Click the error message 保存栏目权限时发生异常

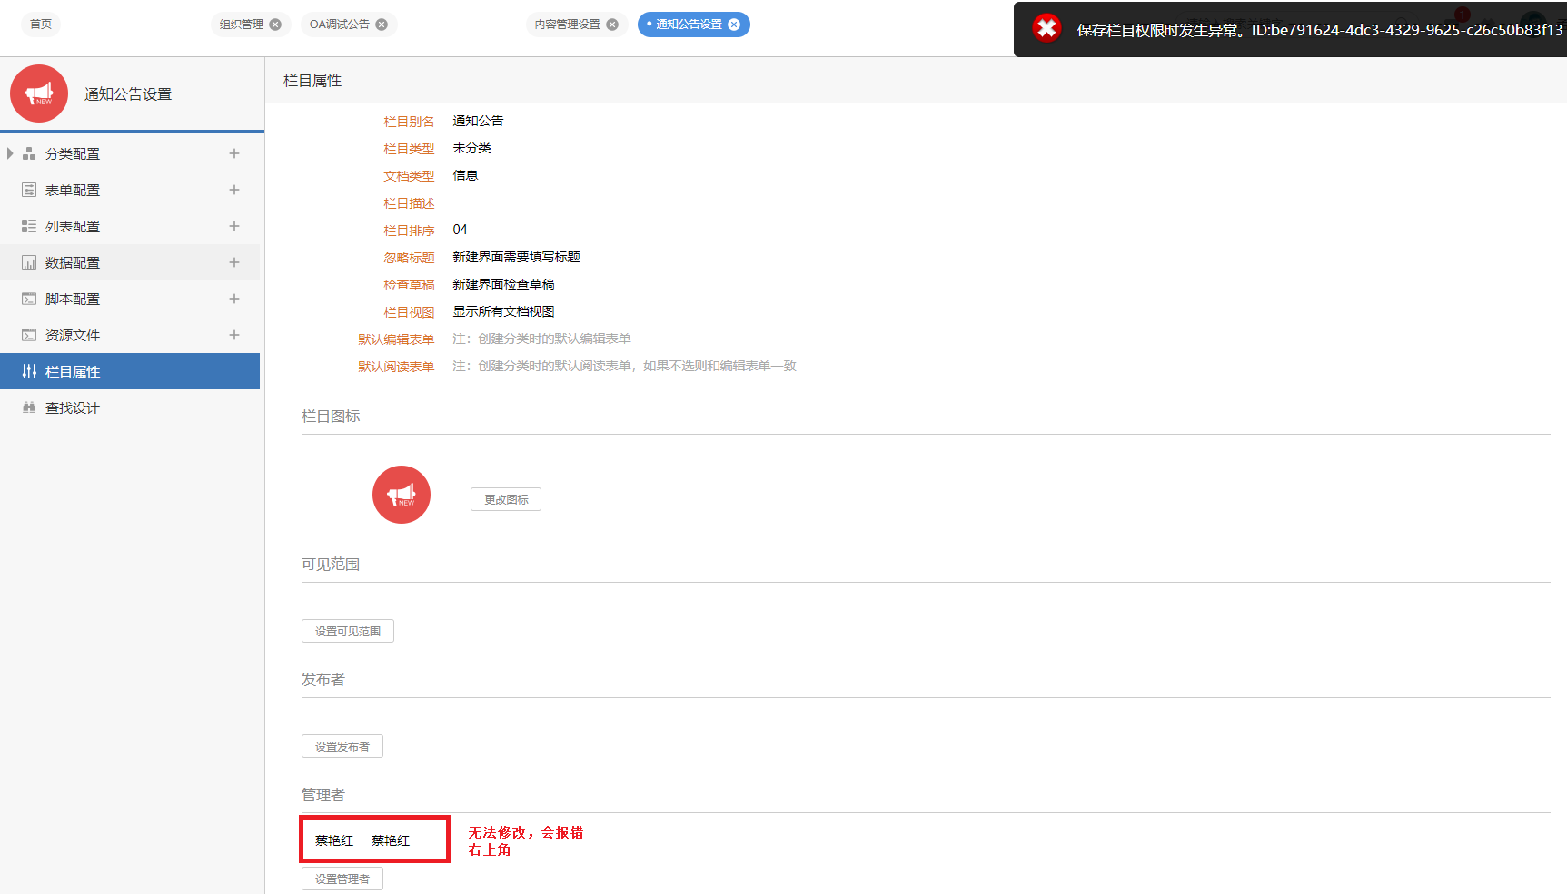[x=1319, y=31]
